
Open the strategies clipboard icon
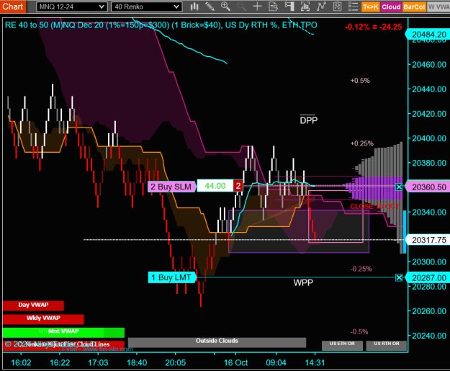(337, 6)
